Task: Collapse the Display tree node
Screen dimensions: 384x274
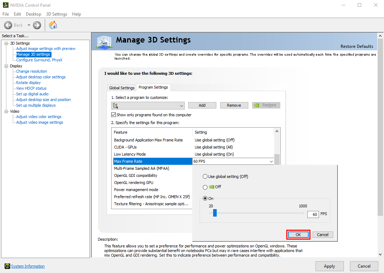Action: [6, 66]
